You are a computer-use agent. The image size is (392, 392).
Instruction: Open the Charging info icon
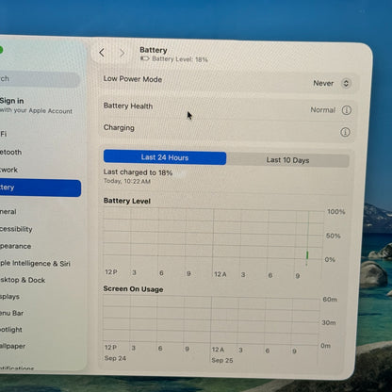(x=345, y=132)
